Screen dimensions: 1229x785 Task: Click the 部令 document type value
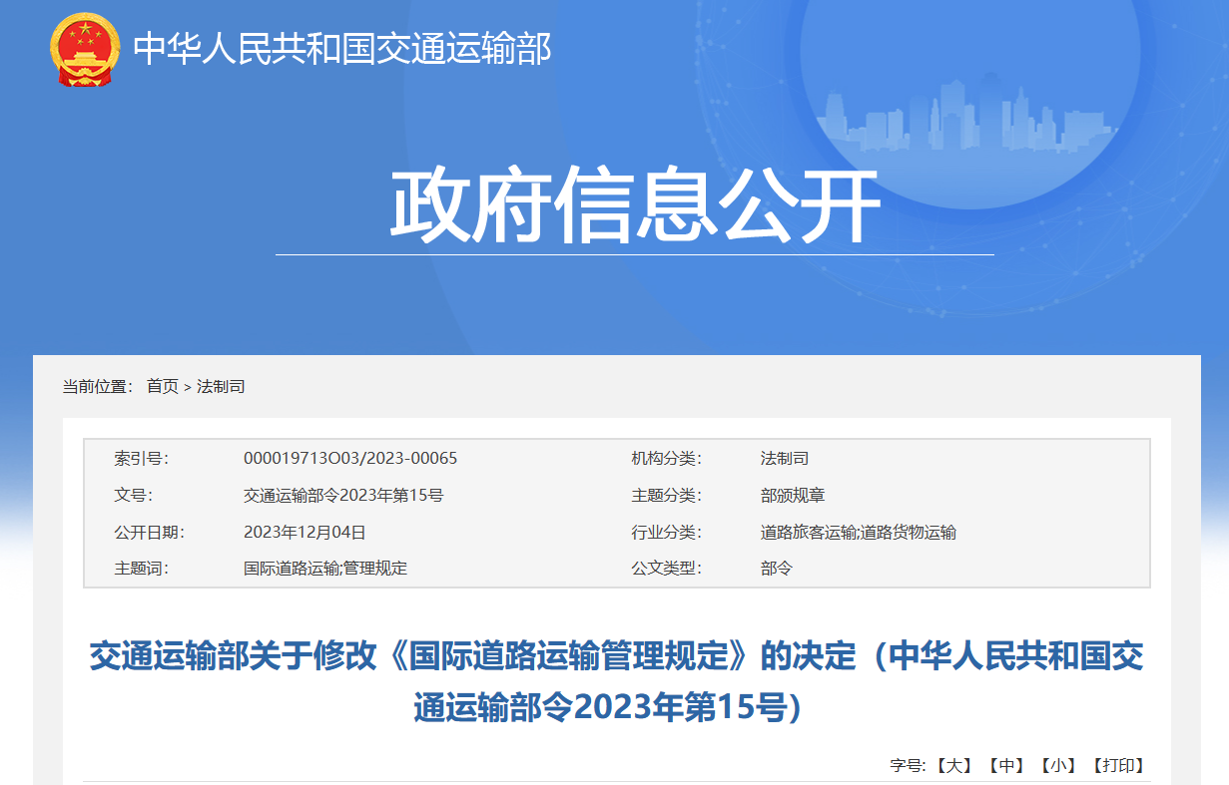776,569
